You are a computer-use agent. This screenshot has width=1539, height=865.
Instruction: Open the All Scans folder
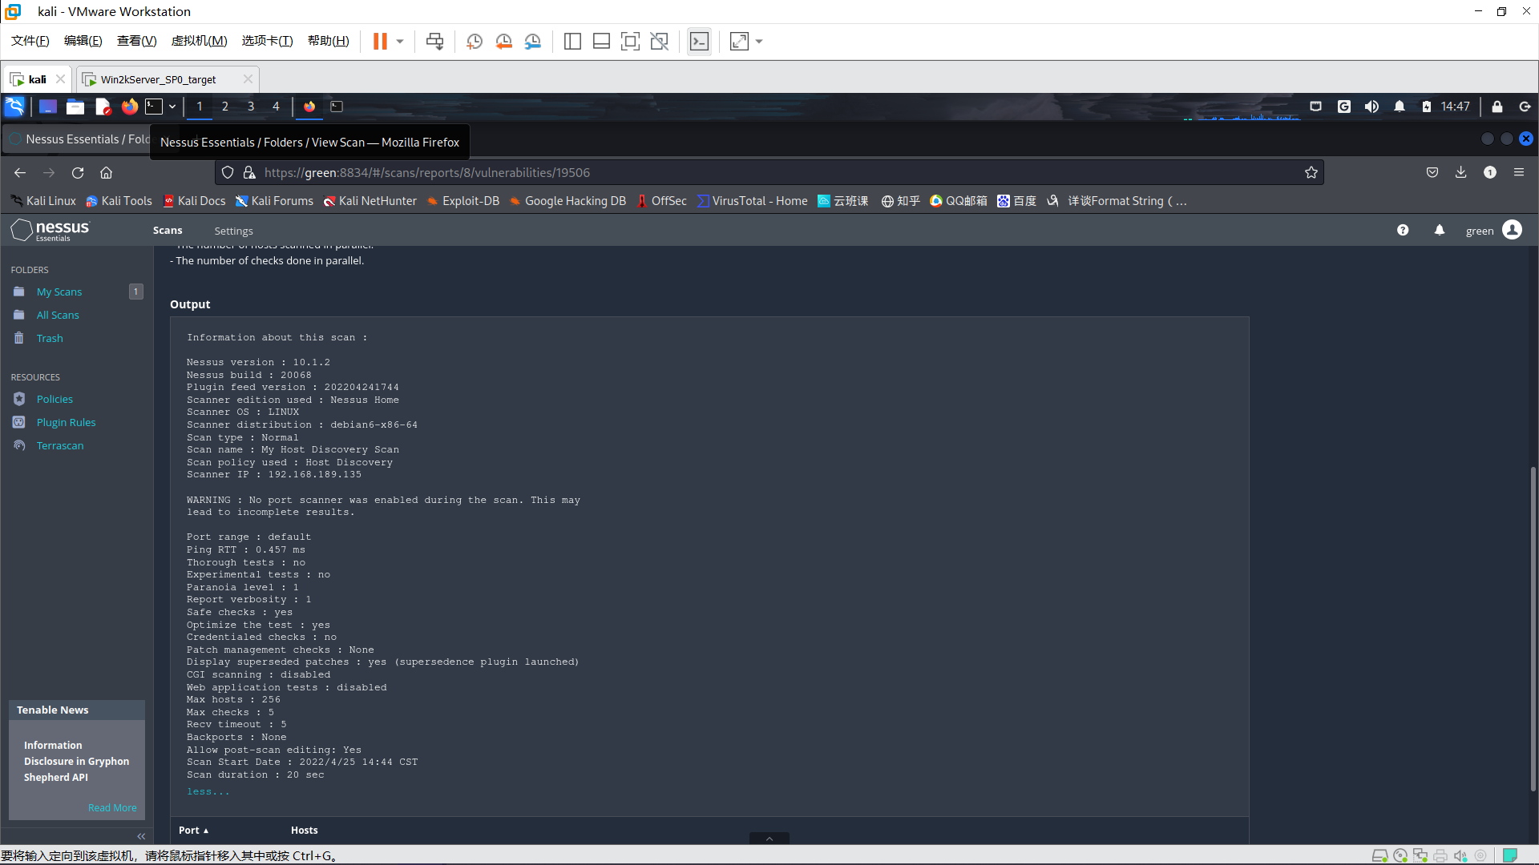click(x=57, y=315)
